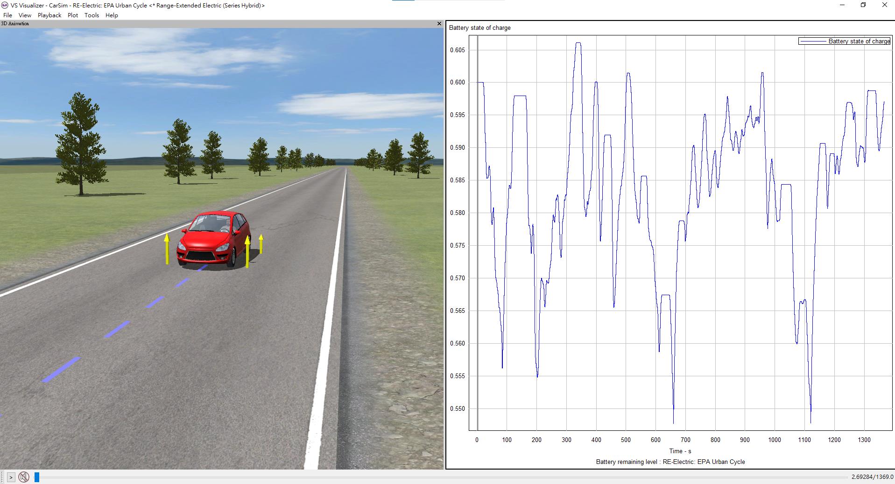Toggle the muted sound icon
The height and width of the screenshot is (484, 895).
(24, 477)
